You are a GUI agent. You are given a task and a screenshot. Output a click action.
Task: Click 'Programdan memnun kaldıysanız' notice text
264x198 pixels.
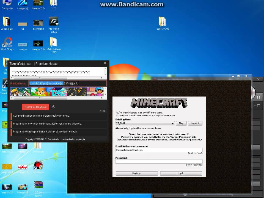(x=47, y=123)
